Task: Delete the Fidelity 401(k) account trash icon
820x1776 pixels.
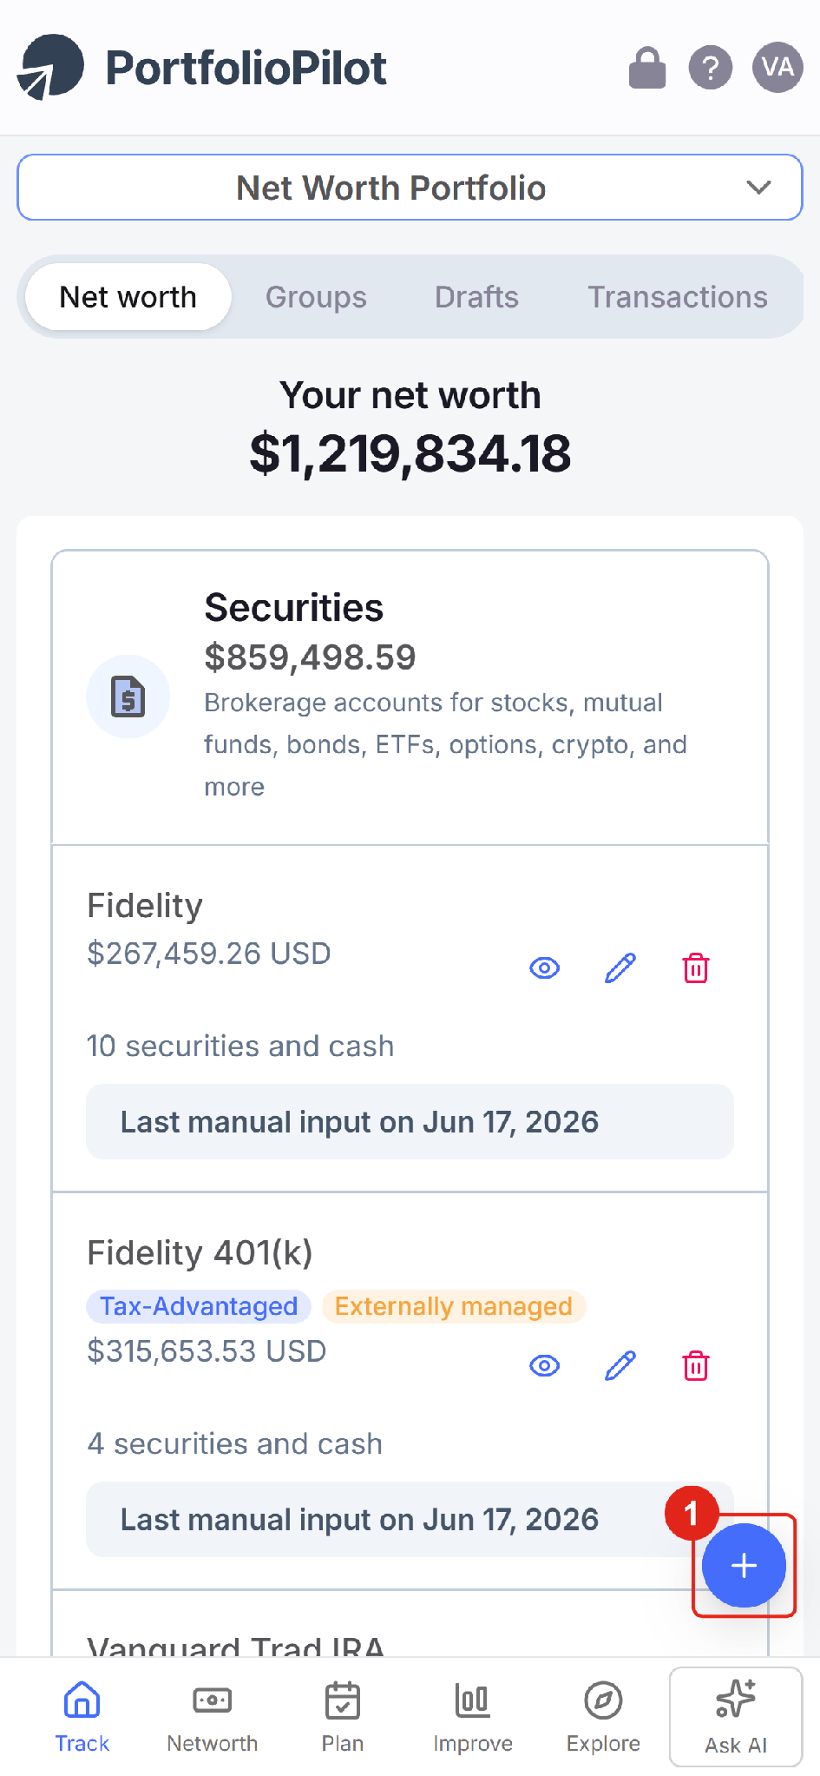Action: [696, 1365]
